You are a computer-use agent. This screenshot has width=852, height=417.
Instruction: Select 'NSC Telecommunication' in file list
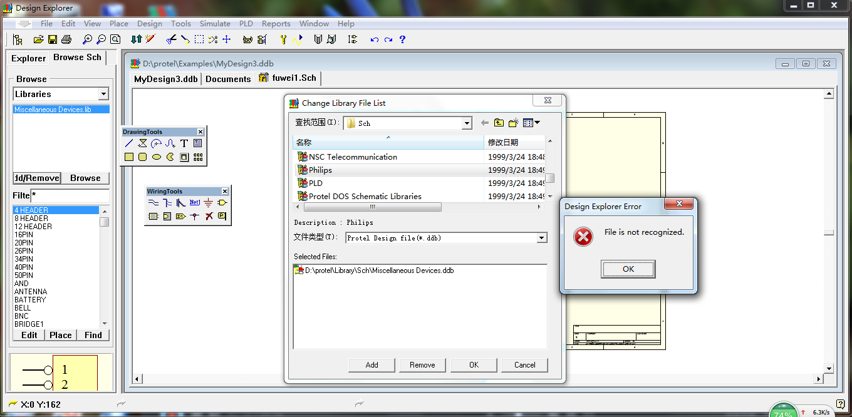[353, 157]
